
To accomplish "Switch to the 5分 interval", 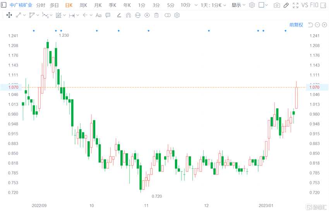I will point(171,5).
